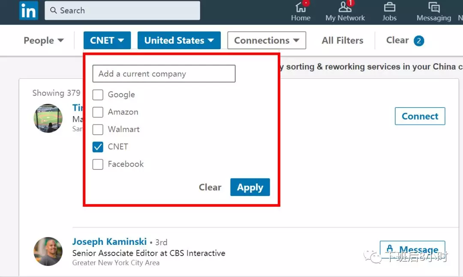Click Connect button on first result
The height and width of the screenshot is (277, 463).
point(420,116)
